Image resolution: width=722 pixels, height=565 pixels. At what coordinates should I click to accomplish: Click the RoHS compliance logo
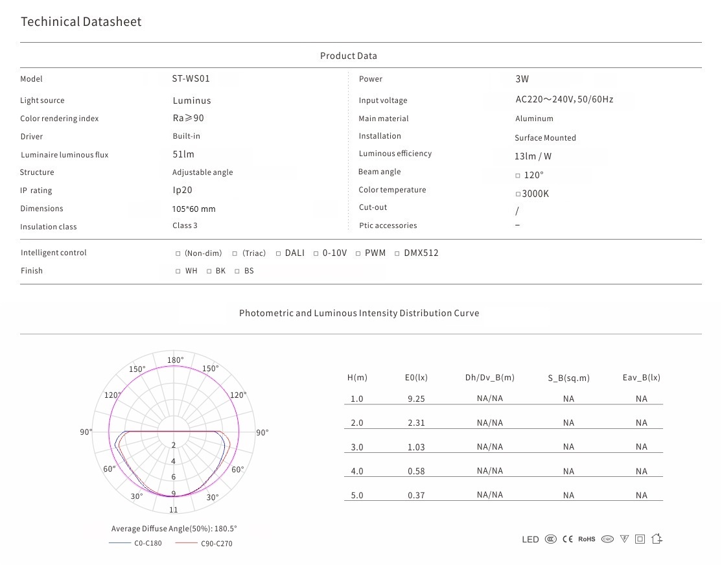coord(587,539)
